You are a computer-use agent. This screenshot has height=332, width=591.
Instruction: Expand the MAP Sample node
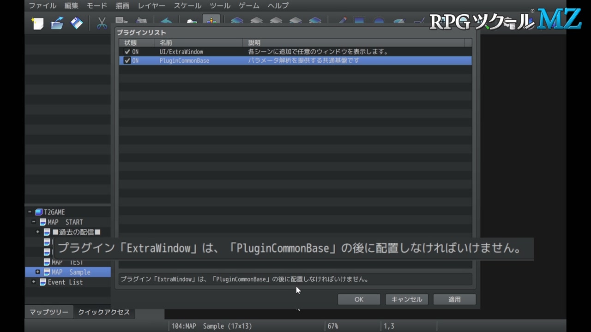point(38,272)
